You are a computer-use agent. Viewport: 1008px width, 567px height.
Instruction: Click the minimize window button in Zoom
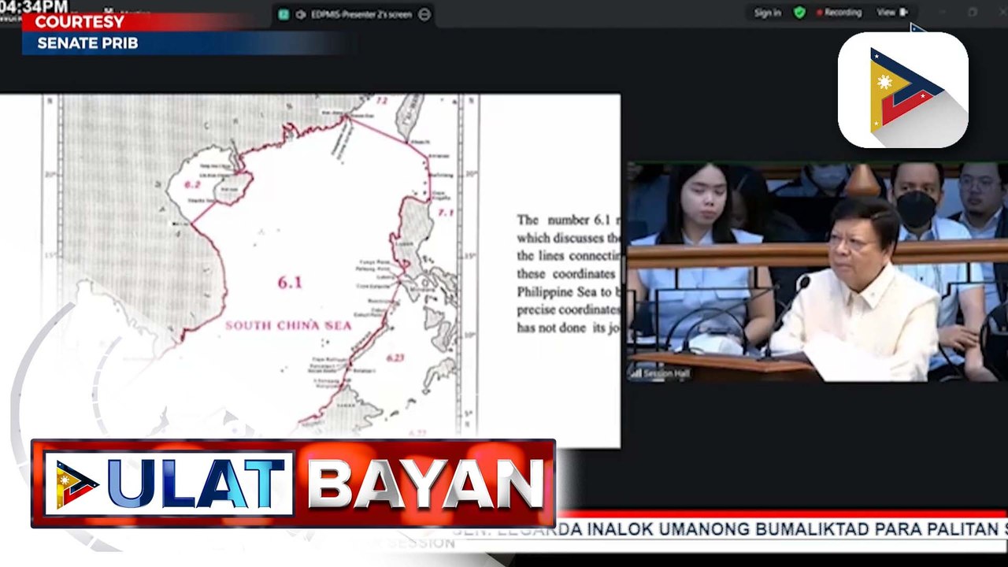[x=943, y=13]
